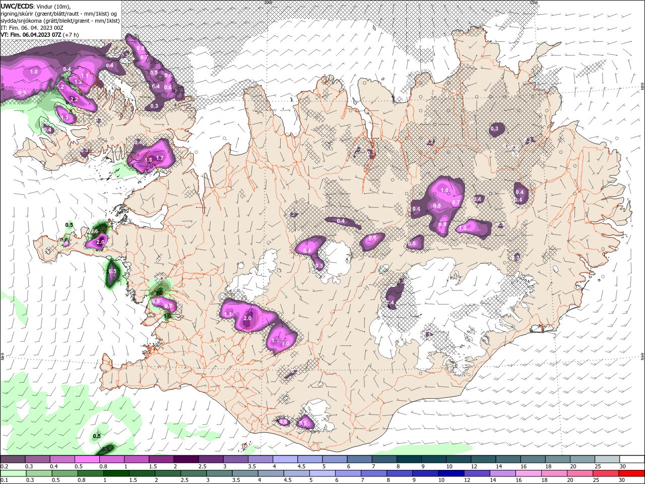Click the rain legend swatch between 25 and 30

click(x=606, y=473)
